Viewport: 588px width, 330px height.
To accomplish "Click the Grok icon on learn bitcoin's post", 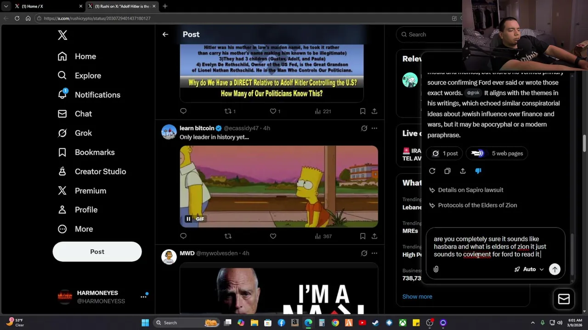I will (x=364, y=128).
